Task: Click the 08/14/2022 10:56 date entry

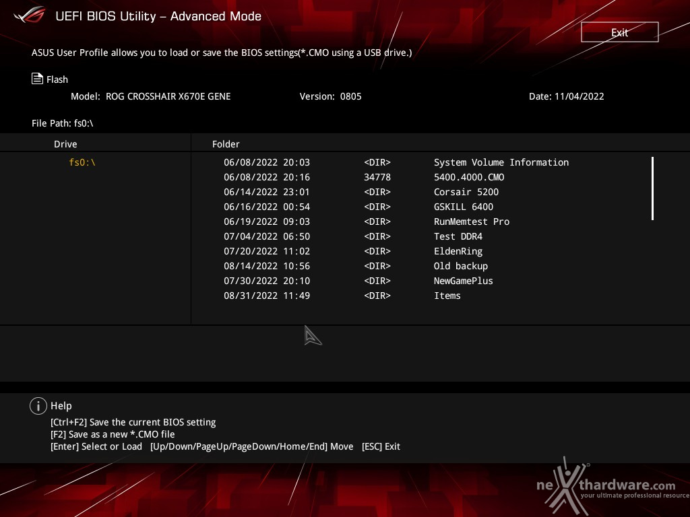Action: [267, 266]
